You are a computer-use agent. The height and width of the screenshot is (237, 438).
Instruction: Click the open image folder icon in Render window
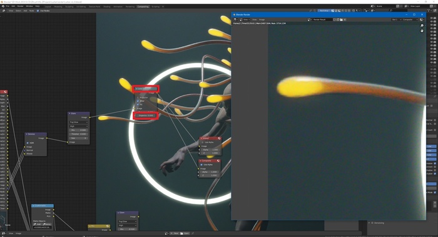point(341,19)
